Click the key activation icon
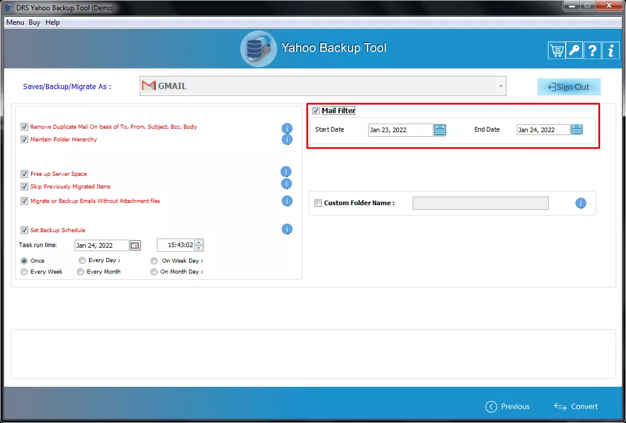 (574, 51)
